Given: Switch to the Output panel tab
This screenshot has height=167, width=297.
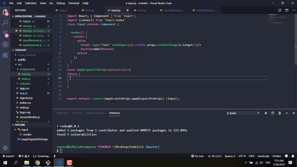Looking at the screenshot, I should pos(77,113).
